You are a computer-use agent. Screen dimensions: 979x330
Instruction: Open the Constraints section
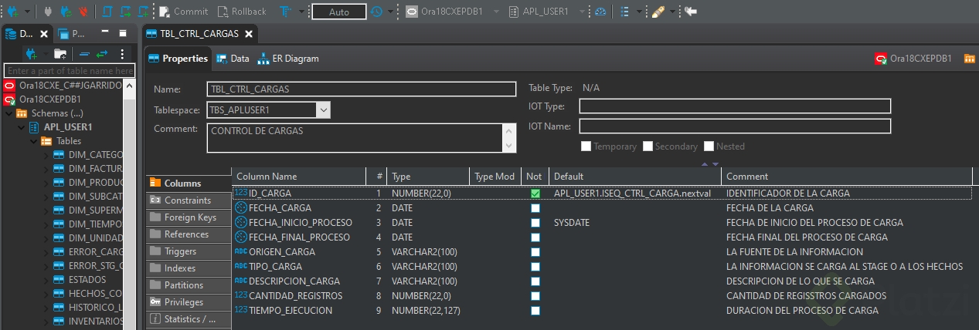[189, 200]
